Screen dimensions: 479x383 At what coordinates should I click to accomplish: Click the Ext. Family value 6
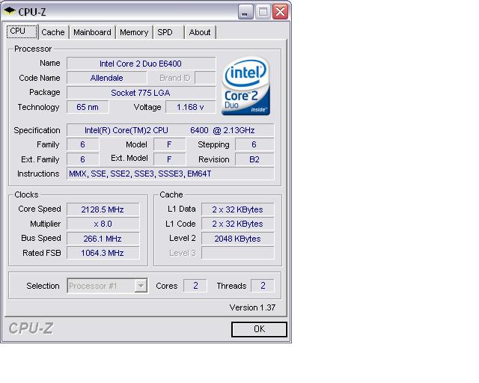point(83,159)
